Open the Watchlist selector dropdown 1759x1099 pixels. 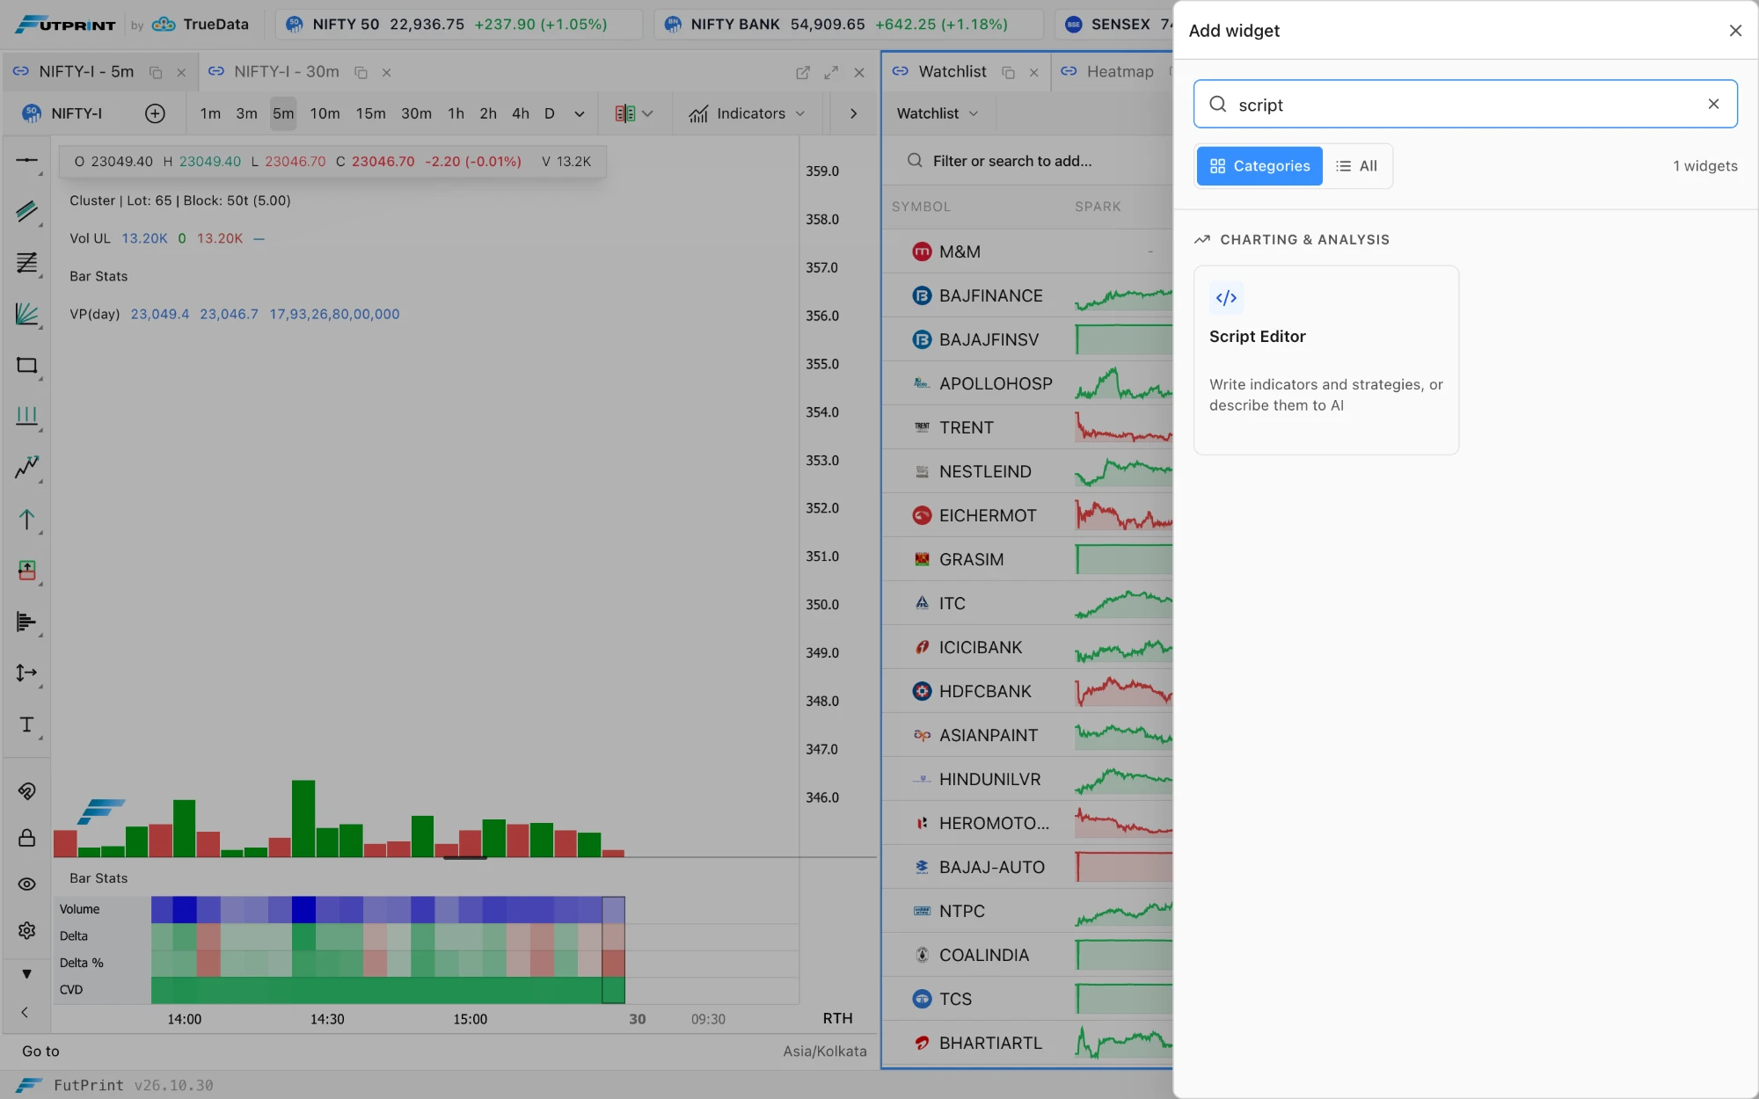[938, 113]
